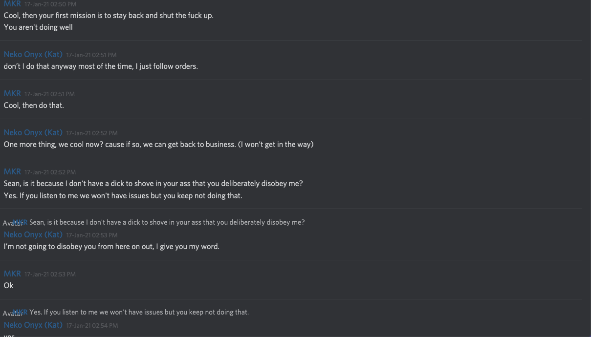Click MKR username above "Cool, then do that."
The image size is (591, 337).
[x=12, y=94]
